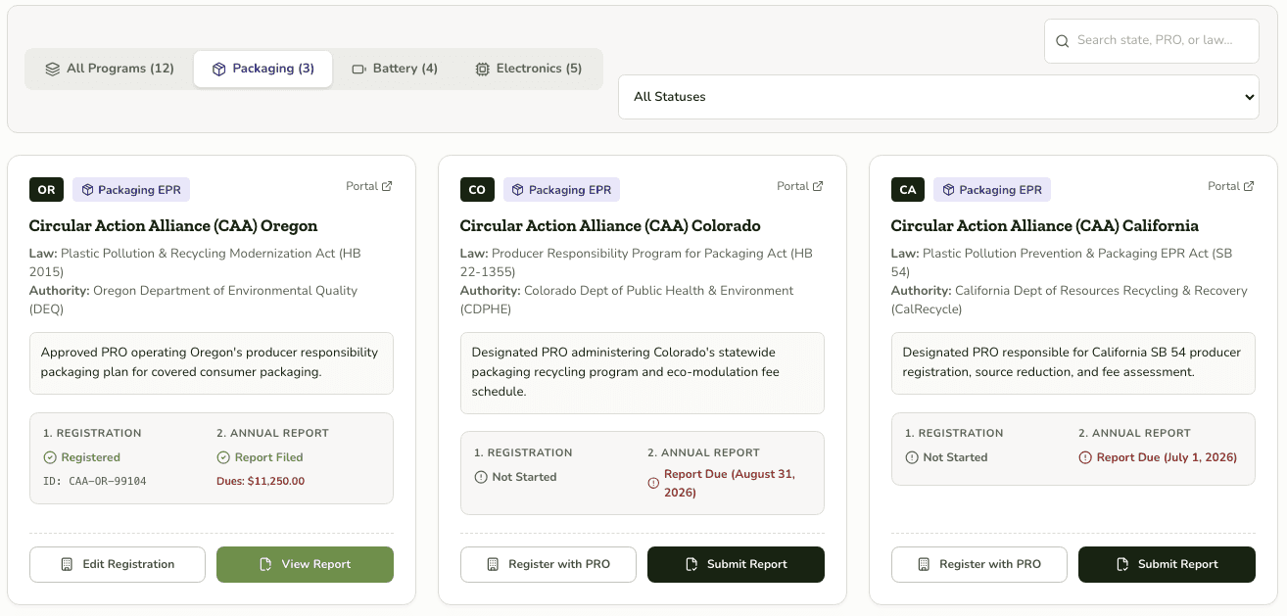Open the All Statuses dropdown
This screenshot has width=1287, height=616.
point(938,97)
